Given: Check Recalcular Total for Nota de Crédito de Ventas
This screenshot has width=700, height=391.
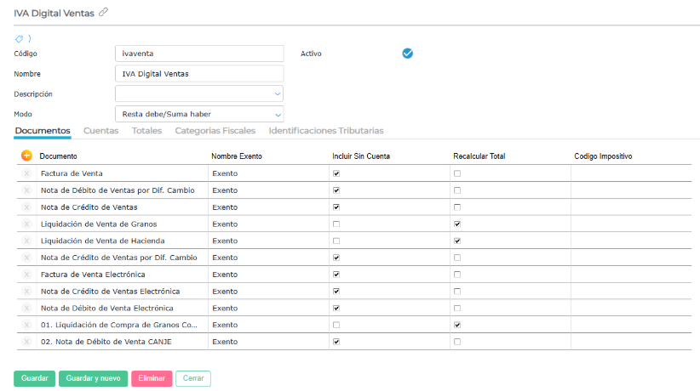Looking at the screenshot, I should [x=457, y=207].
